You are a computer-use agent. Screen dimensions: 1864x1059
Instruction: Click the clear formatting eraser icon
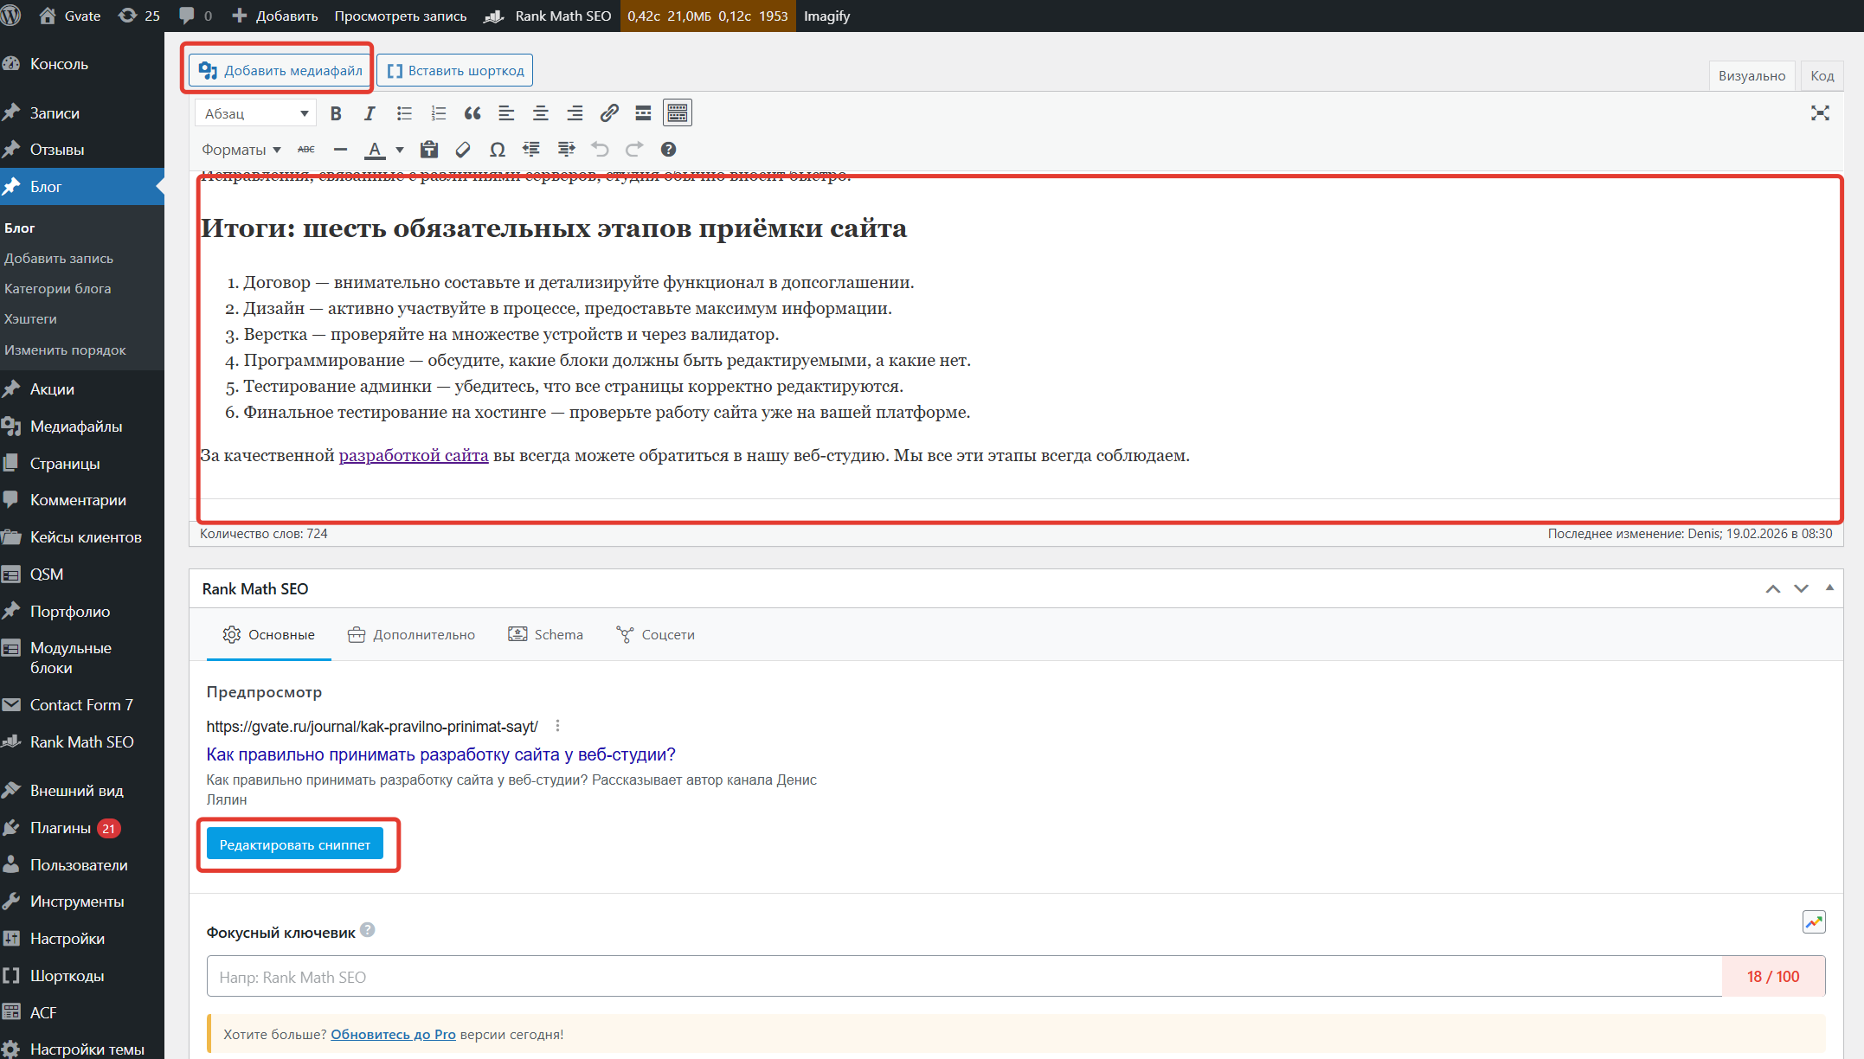(x=463, y=150)
